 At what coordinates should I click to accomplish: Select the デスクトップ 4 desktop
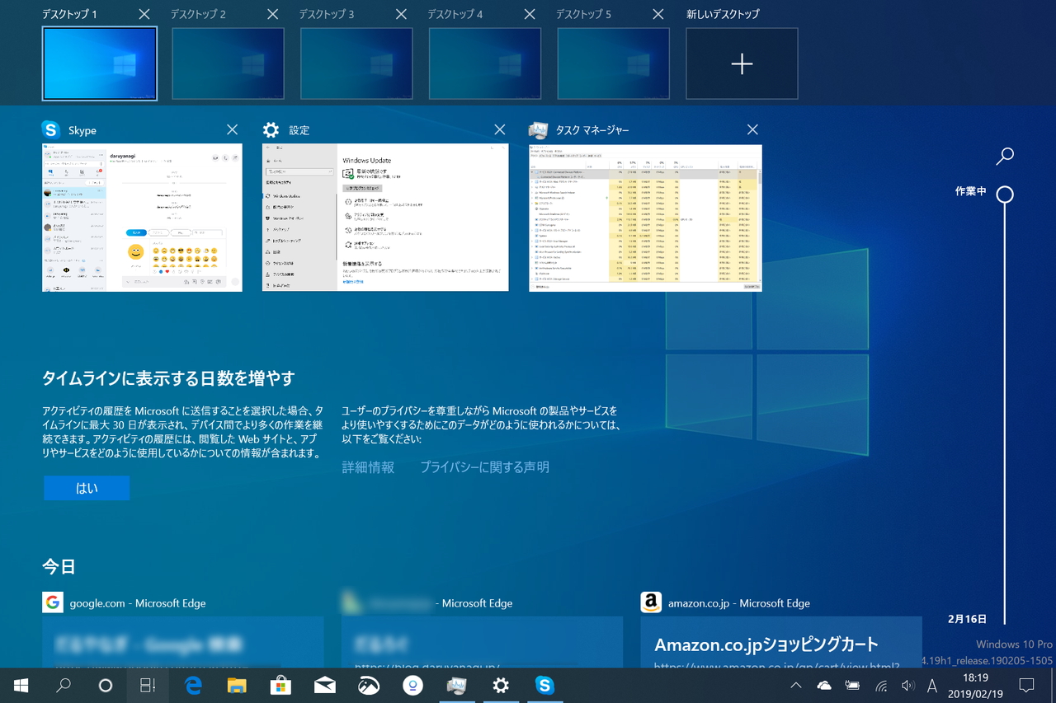click(x=485, y=63)
